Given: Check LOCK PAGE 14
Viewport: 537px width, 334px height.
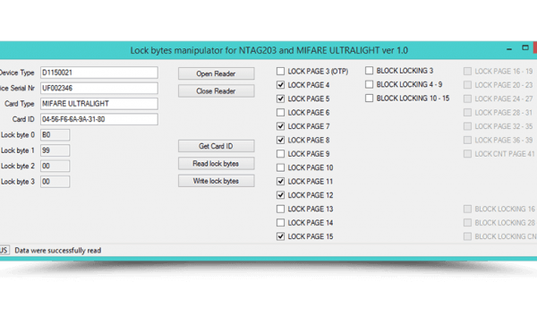Looking at the screenshot, I should [x=280, y=223].
